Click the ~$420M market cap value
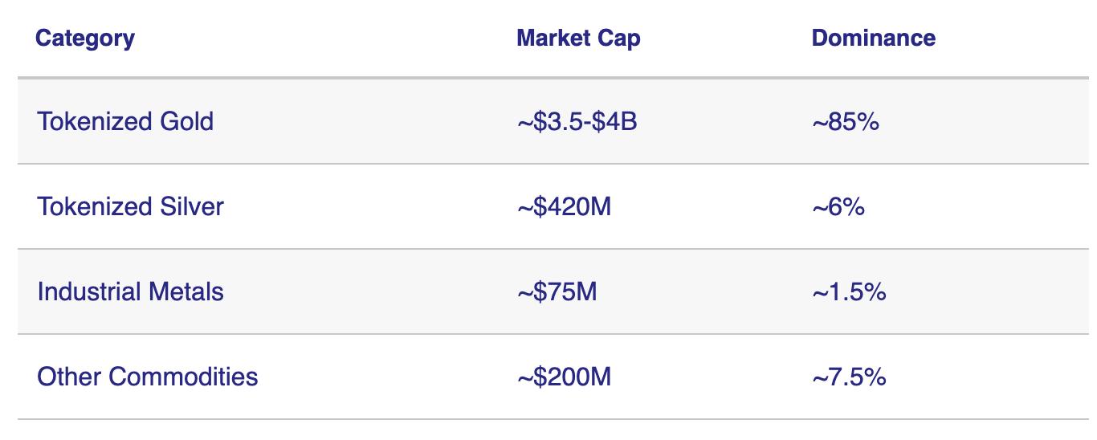Image resolution: width=1097 pixels, height=440 pixels. pyautogui.click(x=564, y=207)
